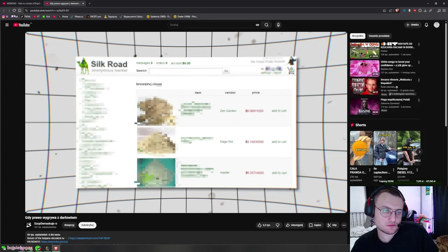The width and height of the screenshot is (448, 252).
Task: Select the 'Ostatnio przesłane' filter chip
Action: [379, 36]
